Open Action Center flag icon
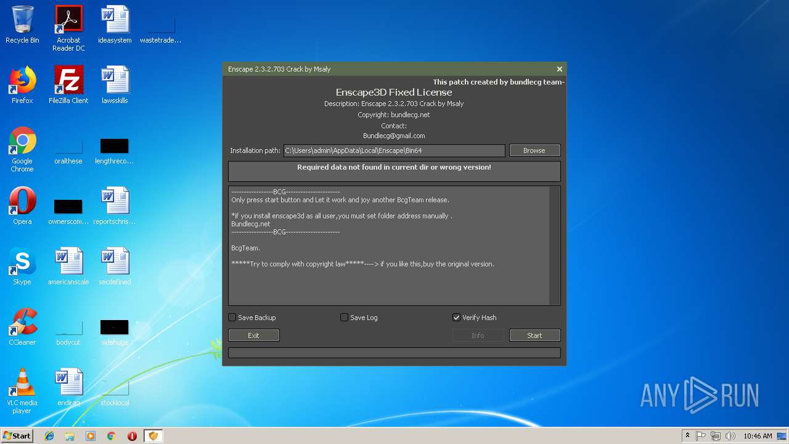Screen dimensions: 789x444 tap(701, 436)
